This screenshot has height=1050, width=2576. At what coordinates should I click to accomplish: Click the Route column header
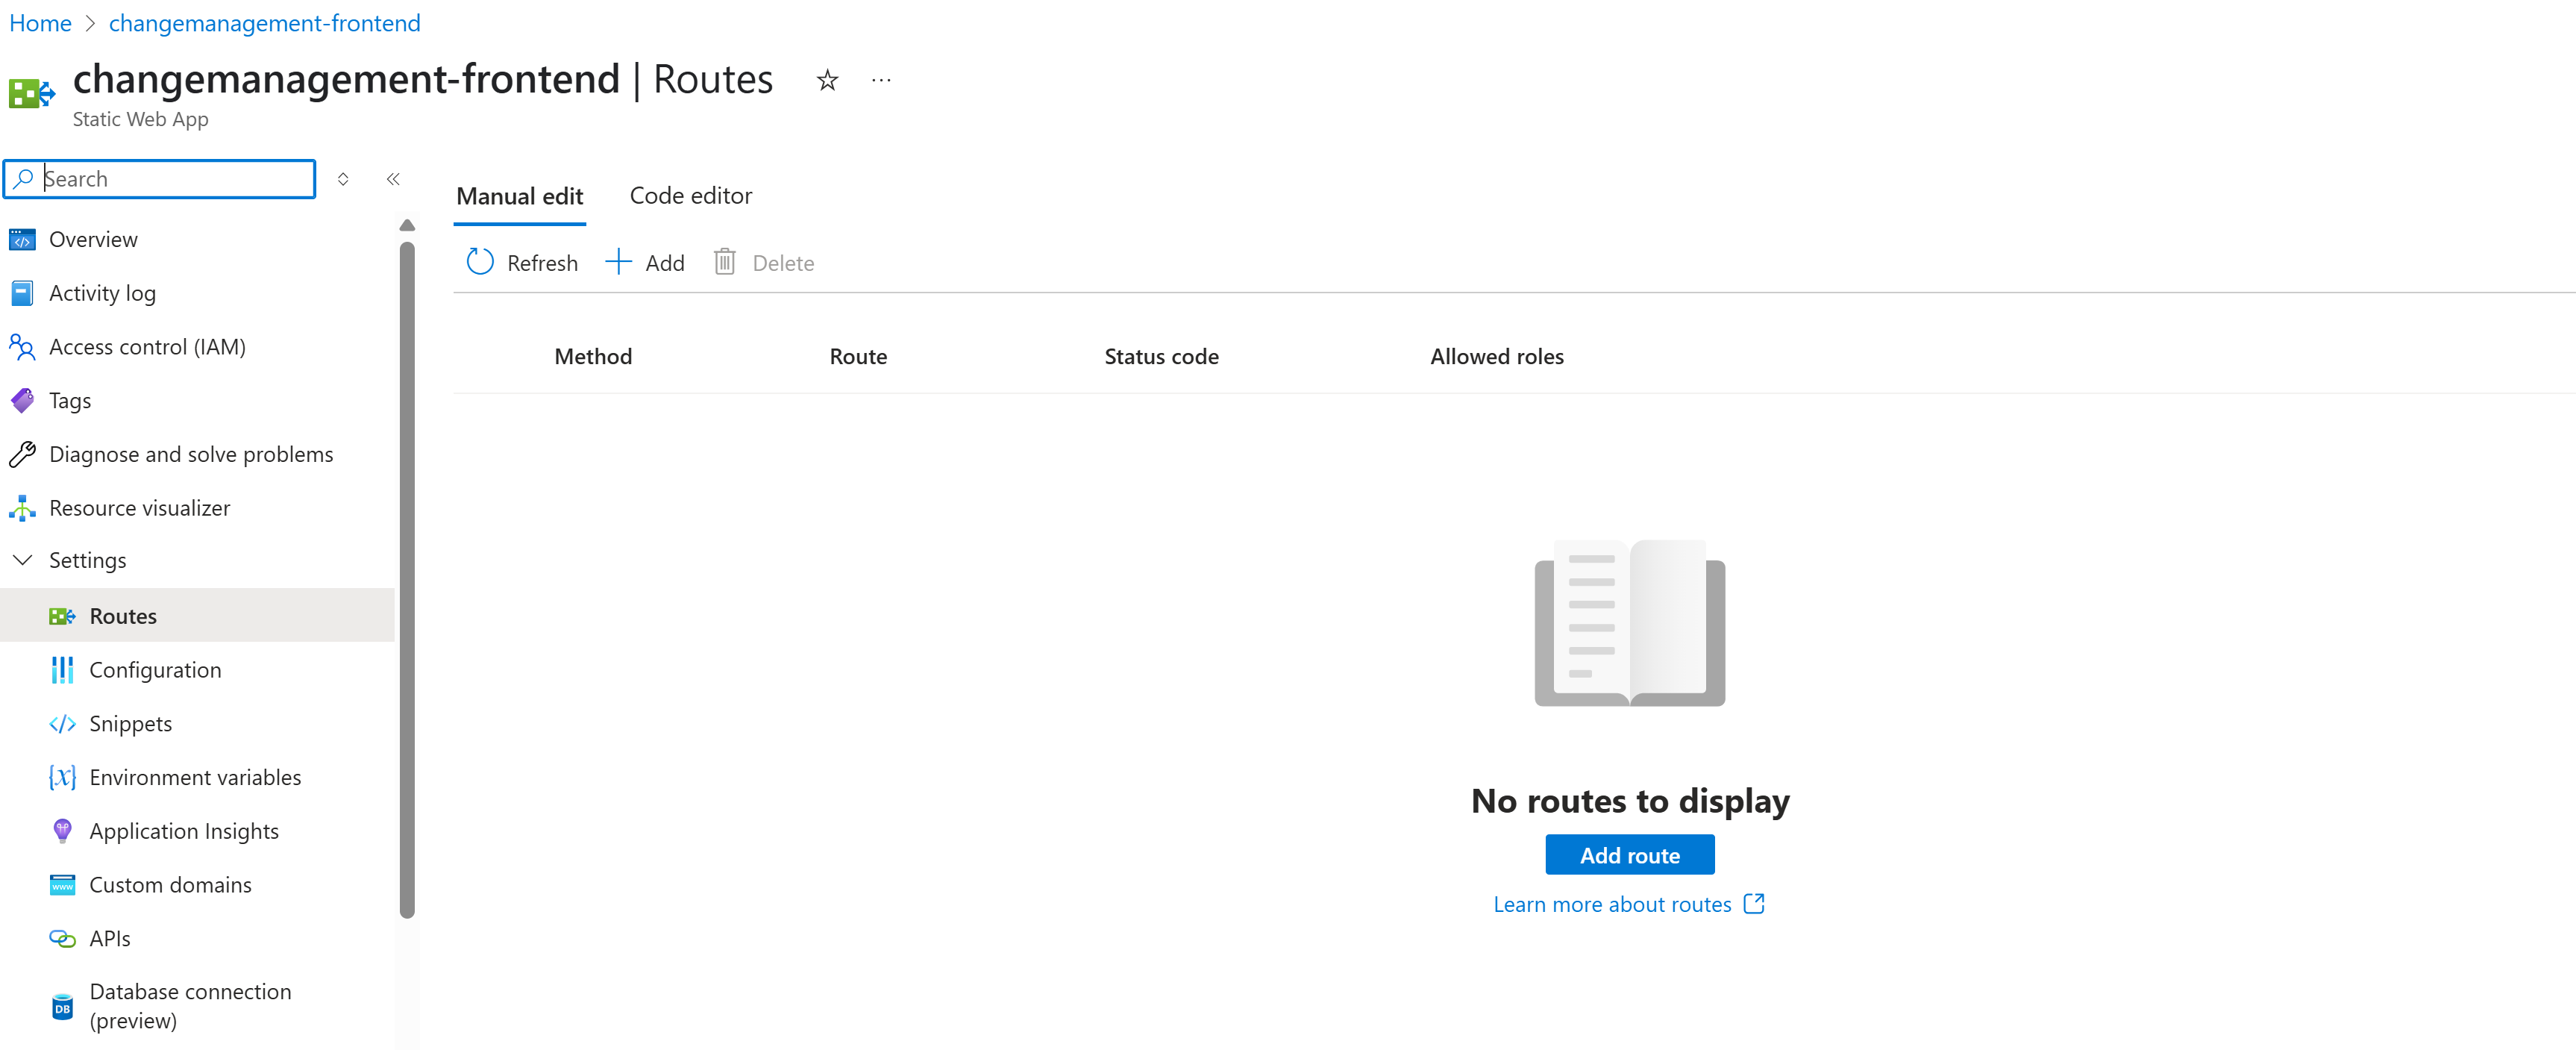tap(858, 357)
